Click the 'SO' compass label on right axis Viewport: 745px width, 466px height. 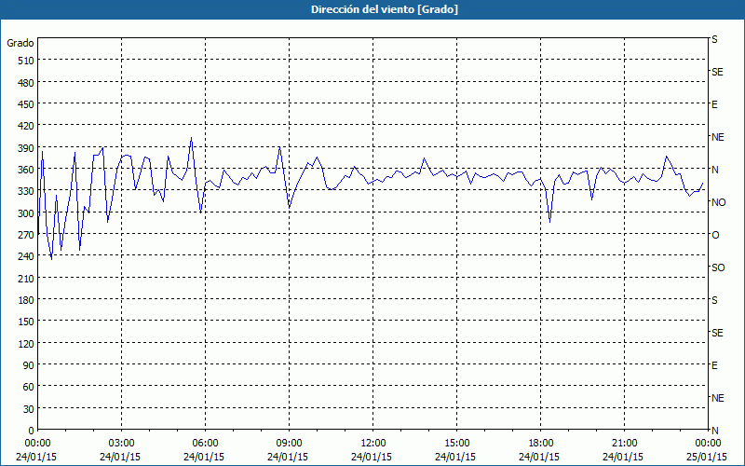click(x=718, y=267)
